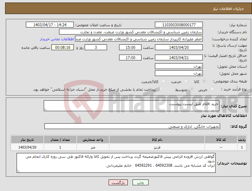Image resolution: width=252 pixels, height=191 pixels.
Task: Click the buyer notes توضیحات خریدار text area
Action: tap(116, 163)
